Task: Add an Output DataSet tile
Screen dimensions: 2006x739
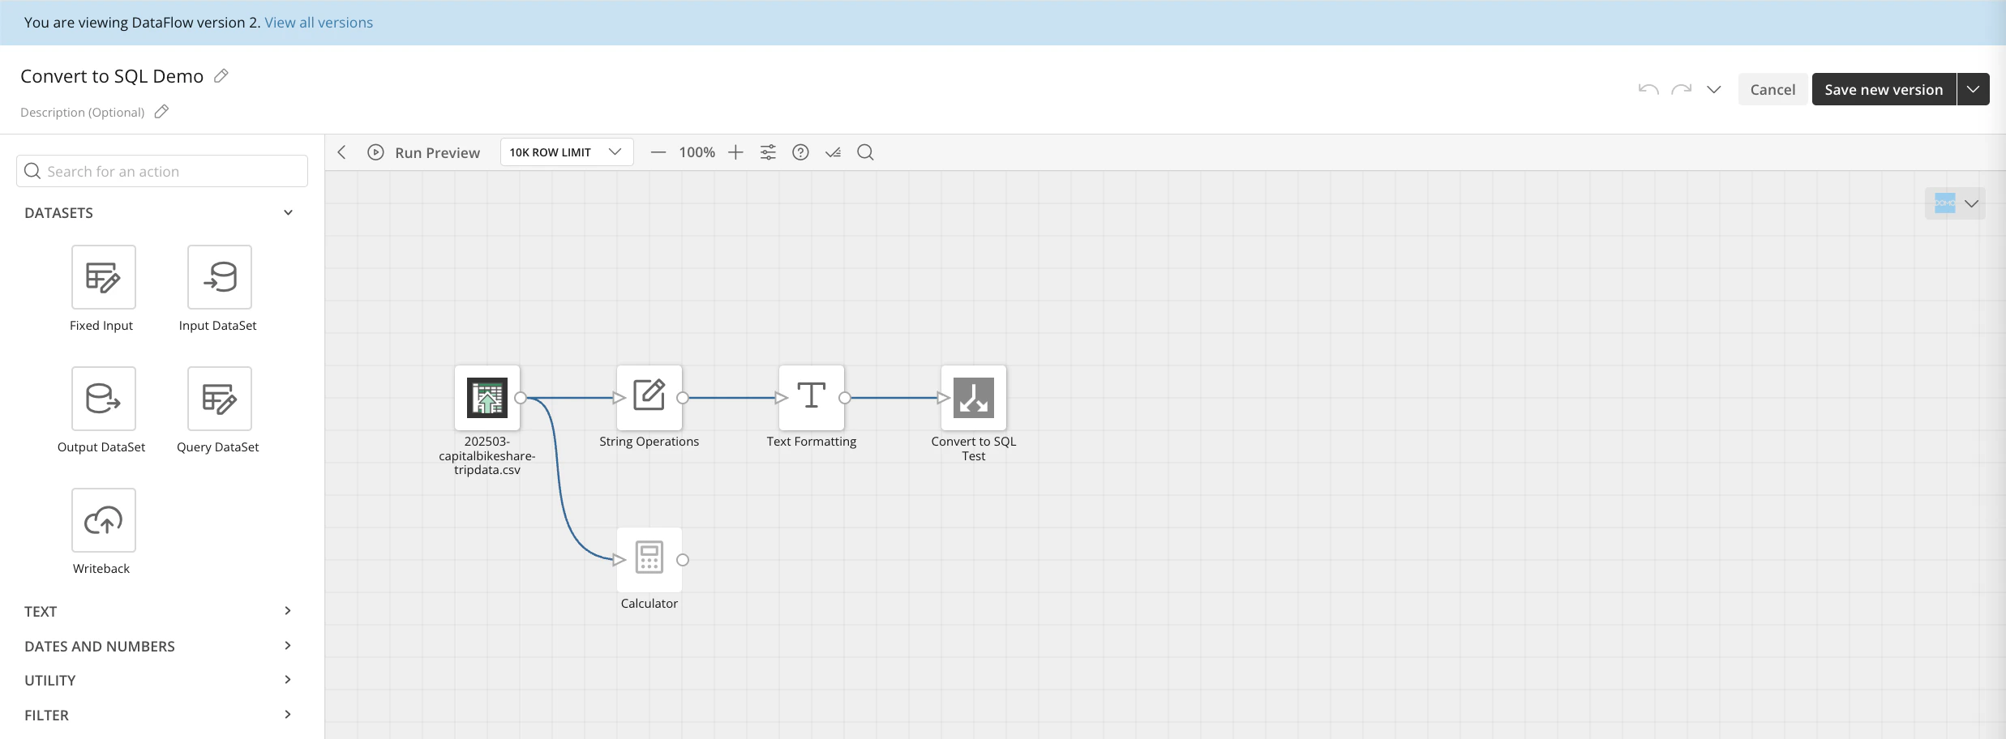Action: click(103, 399)
